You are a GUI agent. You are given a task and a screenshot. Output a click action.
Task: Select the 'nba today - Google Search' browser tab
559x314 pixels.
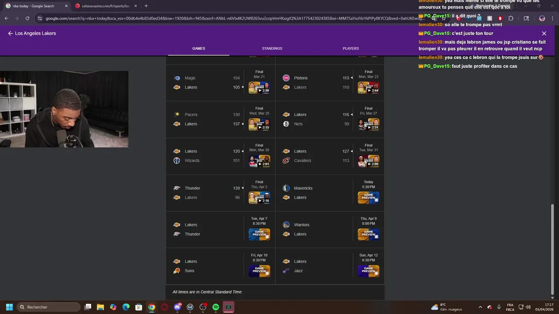coord(37,6)
